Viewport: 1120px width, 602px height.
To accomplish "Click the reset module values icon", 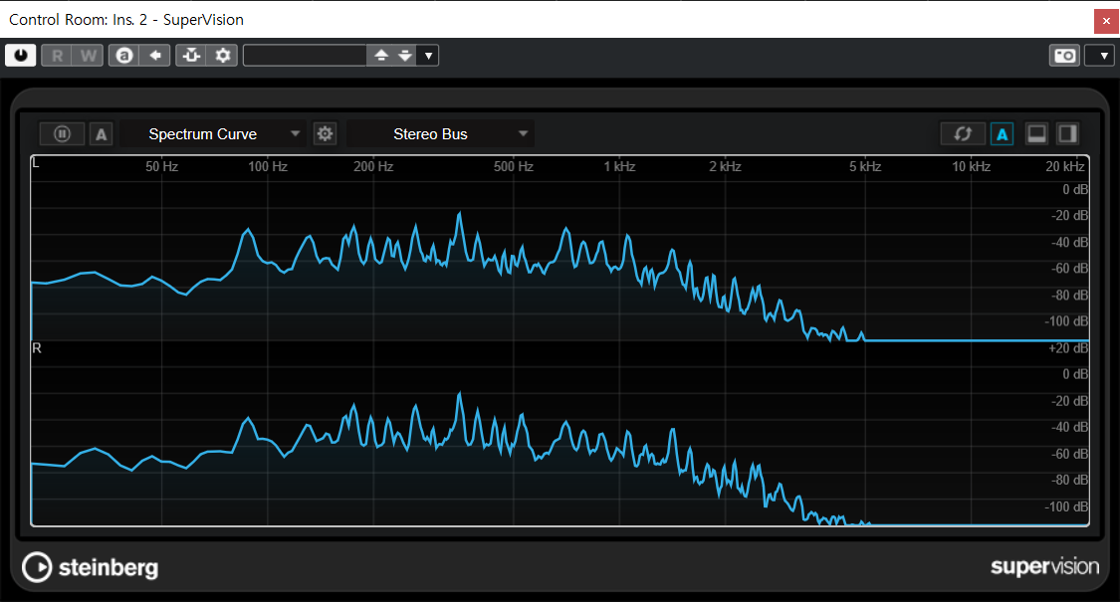I will click(x=963, y=134).
